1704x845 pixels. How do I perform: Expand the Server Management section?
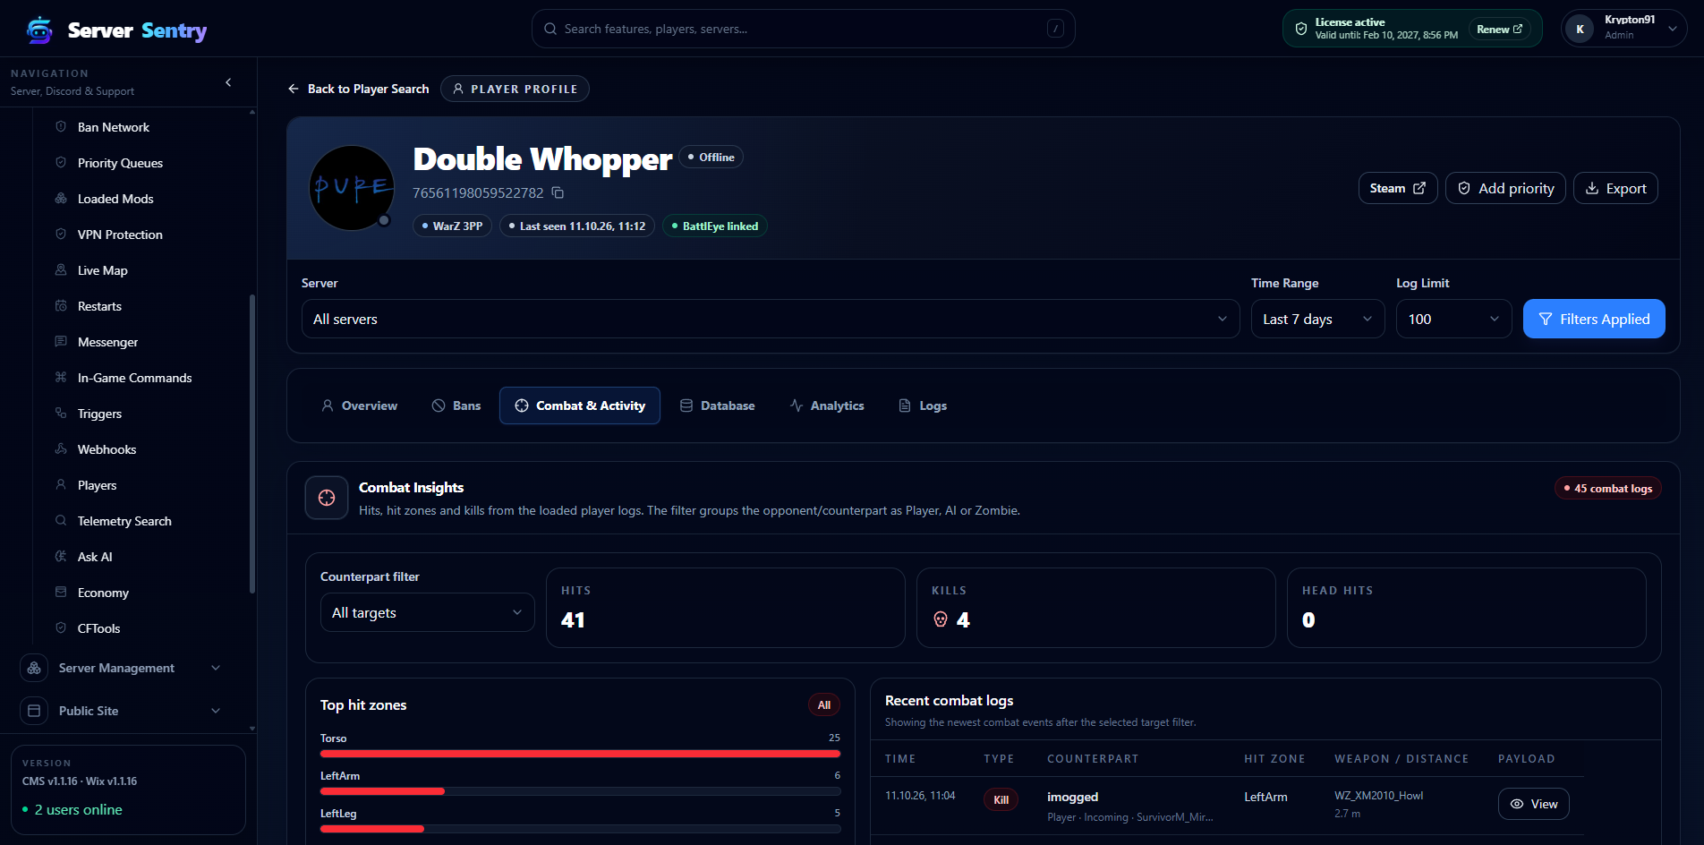[122, 668]
